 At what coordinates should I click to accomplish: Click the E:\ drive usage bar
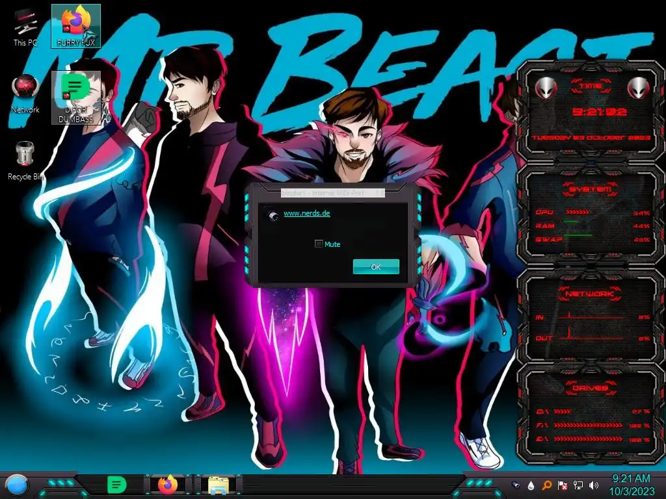(588, 439)
